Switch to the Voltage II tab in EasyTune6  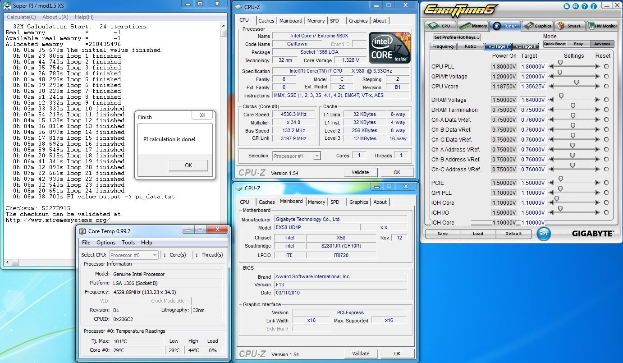[x=525, y=46]
